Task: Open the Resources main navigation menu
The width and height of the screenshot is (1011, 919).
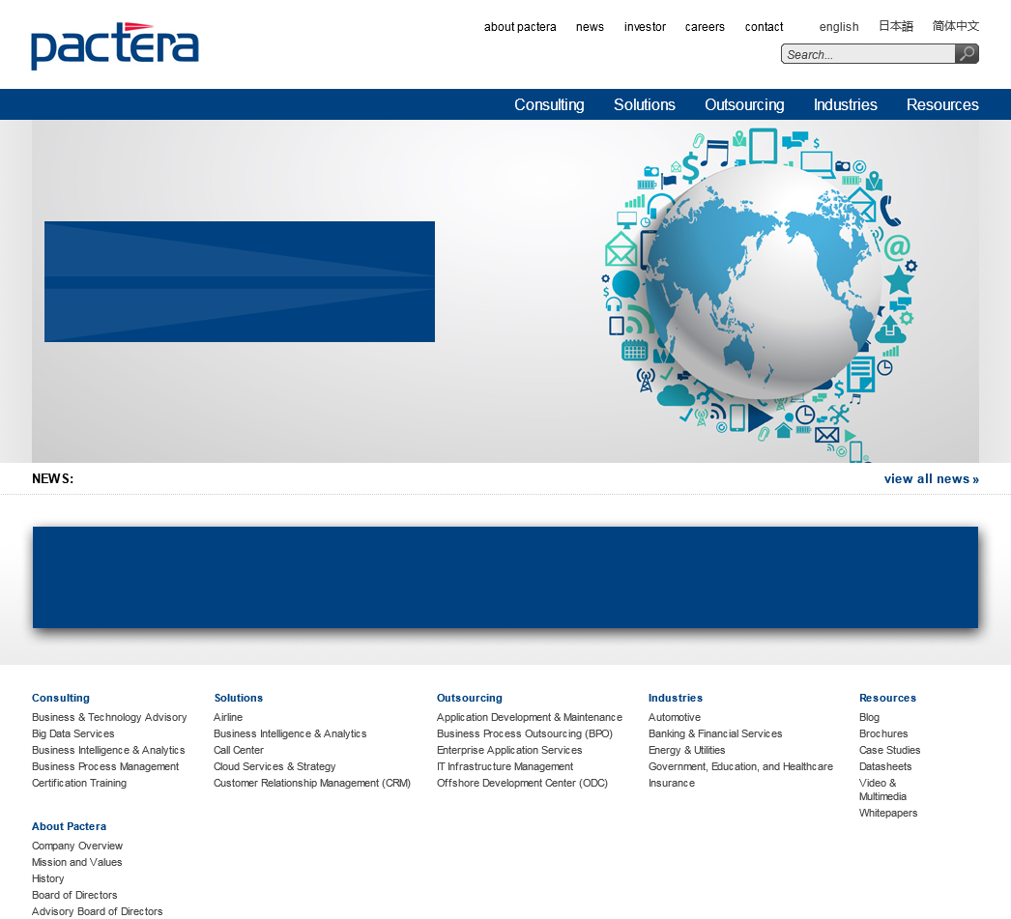Action: click(942, 104)
